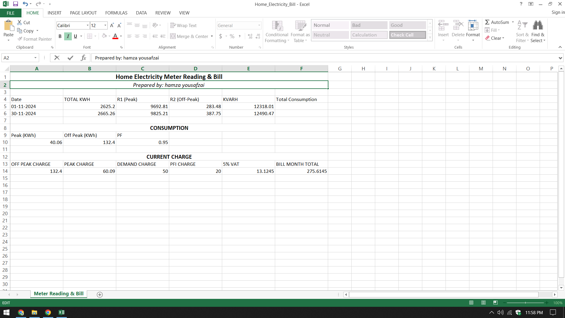
Task: Click the Percent Style icon
Action: (232, 36)
